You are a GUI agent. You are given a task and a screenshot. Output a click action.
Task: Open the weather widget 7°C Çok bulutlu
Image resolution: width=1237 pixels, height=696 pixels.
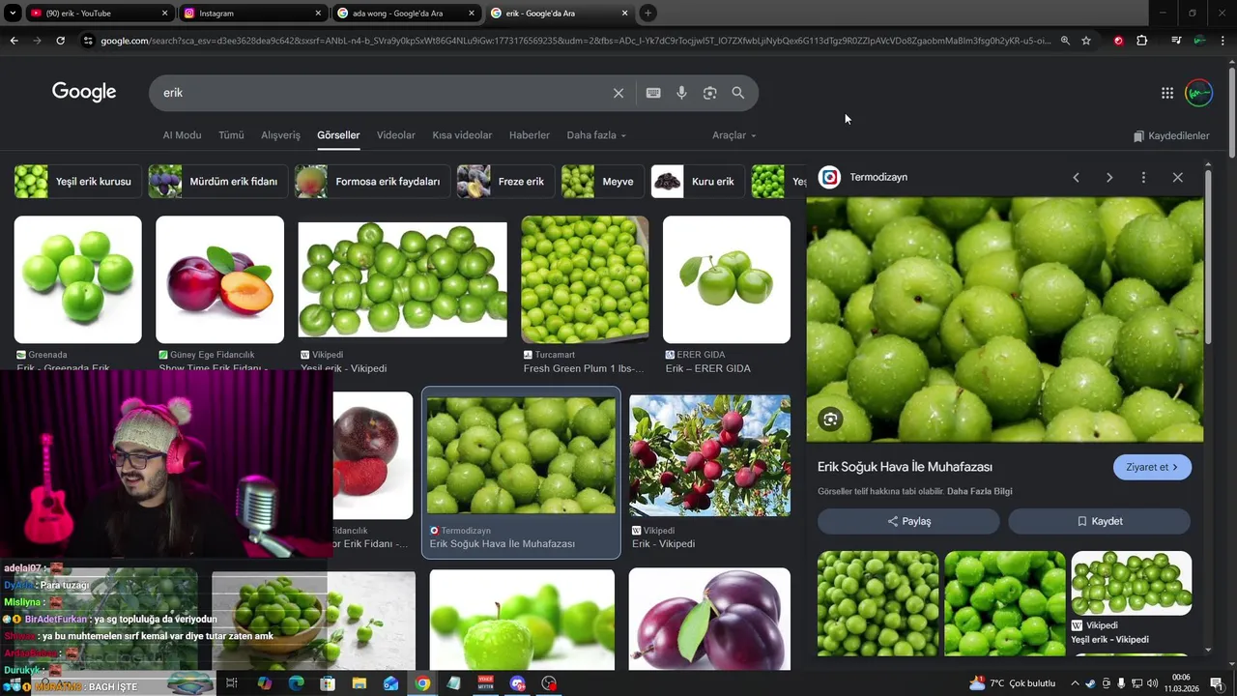(x=1012, y=683)
